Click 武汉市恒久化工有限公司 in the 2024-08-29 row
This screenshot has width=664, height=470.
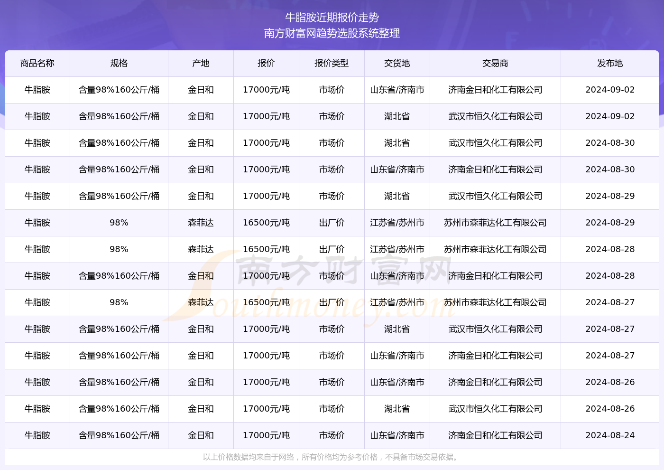[496, 196]
